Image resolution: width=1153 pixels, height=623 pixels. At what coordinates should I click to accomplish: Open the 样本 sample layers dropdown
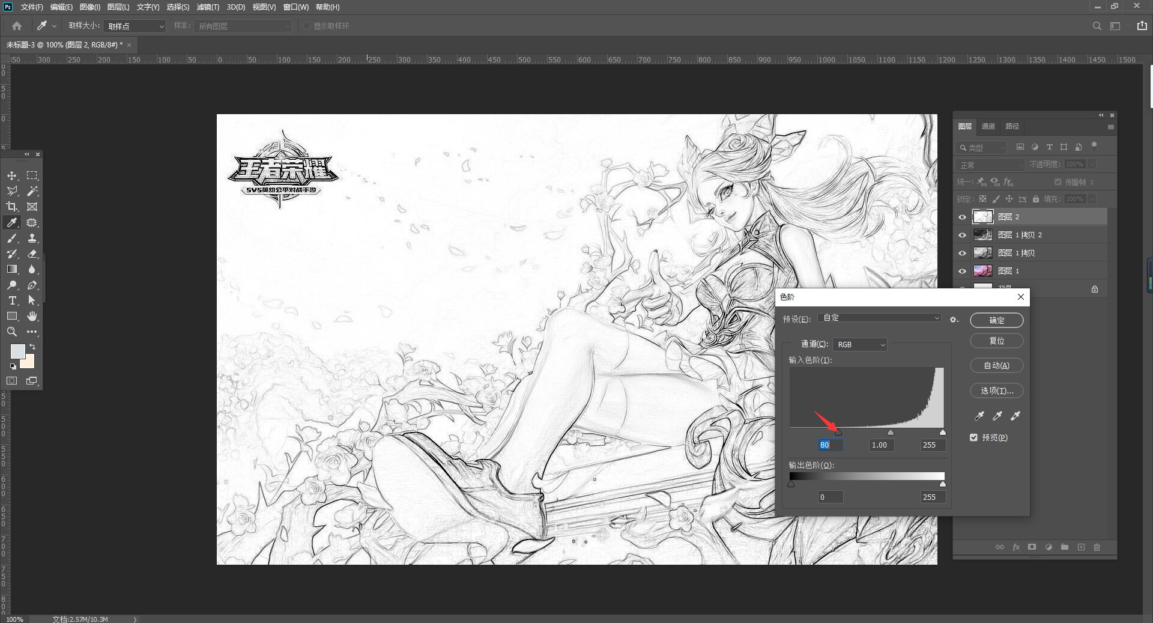click(243, 26)
